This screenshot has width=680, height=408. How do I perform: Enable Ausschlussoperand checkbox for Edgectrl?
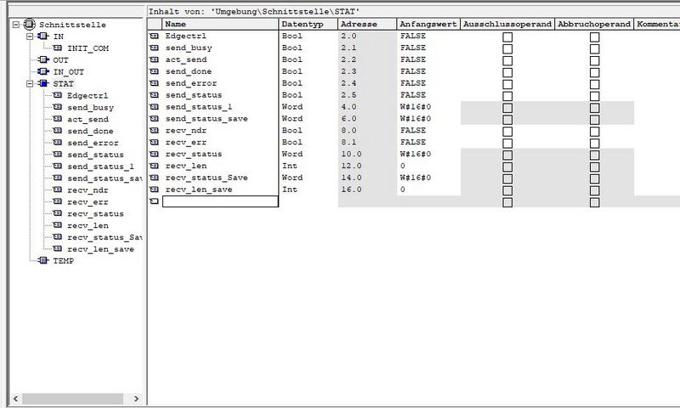pos(507,37)
